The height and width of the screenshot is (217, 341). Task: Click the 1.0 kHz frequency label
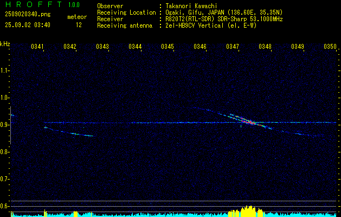[4, 98]
